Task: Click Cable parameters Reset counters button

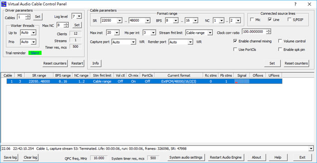Action: [x=296, y=63]
